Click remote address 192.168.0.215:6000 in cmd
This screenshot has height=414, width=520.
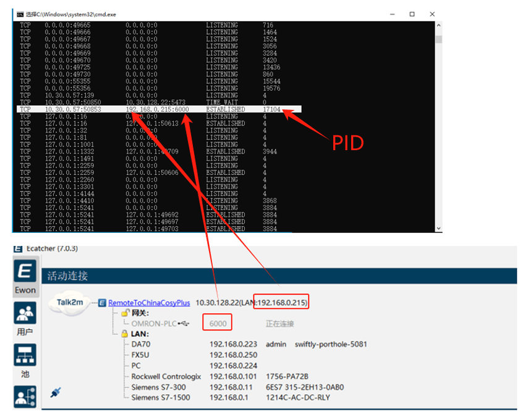[157, 109]
